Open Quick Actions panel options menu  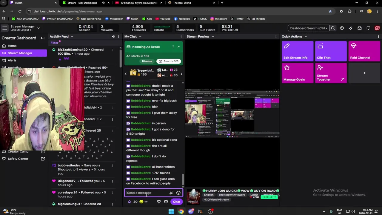(x=379, y=36)
